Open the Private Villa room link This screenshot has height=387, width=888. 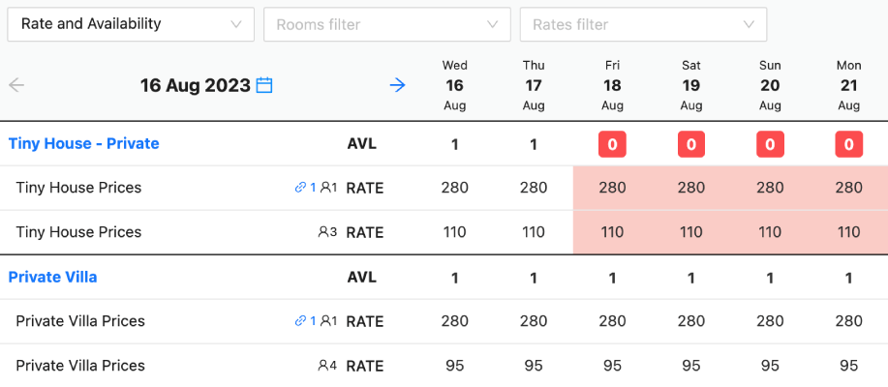point(52,278)
